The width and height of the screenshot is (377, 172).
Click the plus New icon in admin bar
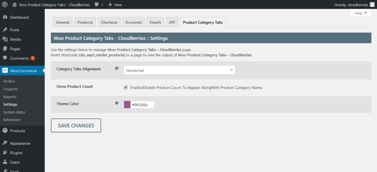click(x=110, y=5)
